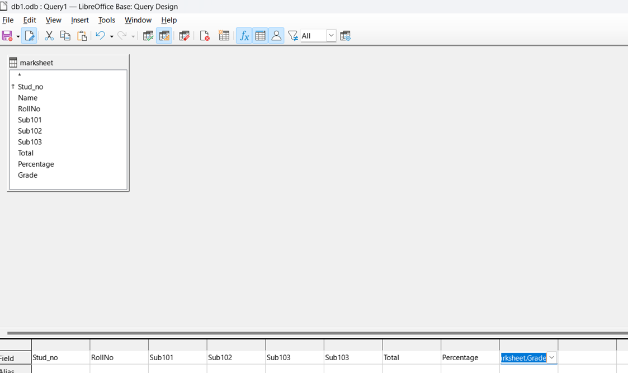Click the Total cell in Field row
This screenshot has height=373, width=628.
[412, 357]
